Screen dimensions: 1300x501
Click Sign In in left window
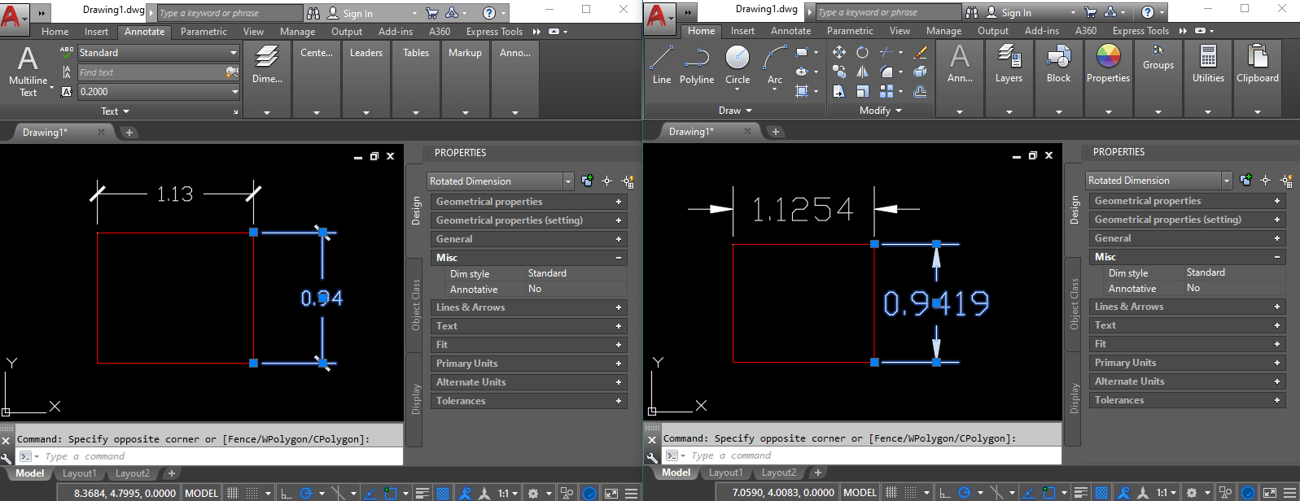point(357,13)
